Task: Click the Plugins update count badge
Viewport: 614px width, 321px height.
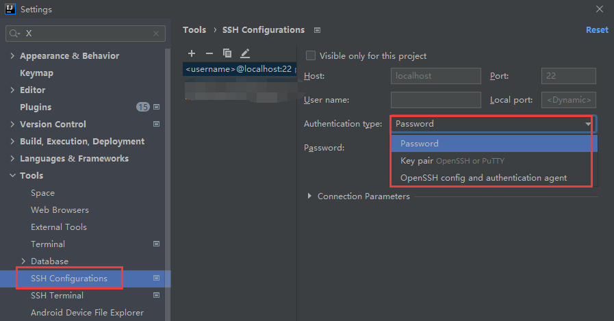Action: tap(143, 107)
